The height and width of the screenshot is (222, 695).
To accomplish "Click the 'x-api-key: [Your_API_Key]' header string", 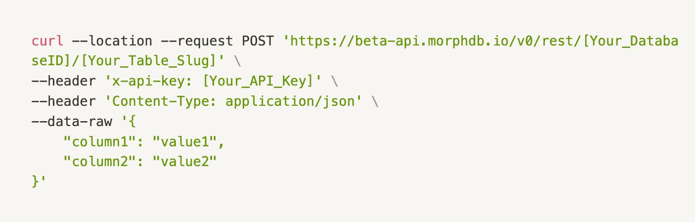I will (x=213, y=79).
